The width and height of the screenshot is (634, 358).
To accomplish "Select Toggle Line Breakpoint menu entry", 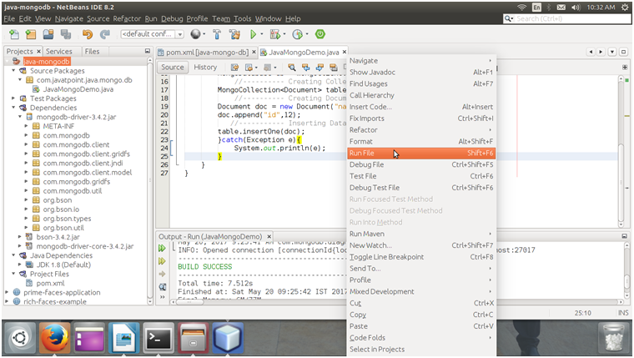I will (421, 257).
